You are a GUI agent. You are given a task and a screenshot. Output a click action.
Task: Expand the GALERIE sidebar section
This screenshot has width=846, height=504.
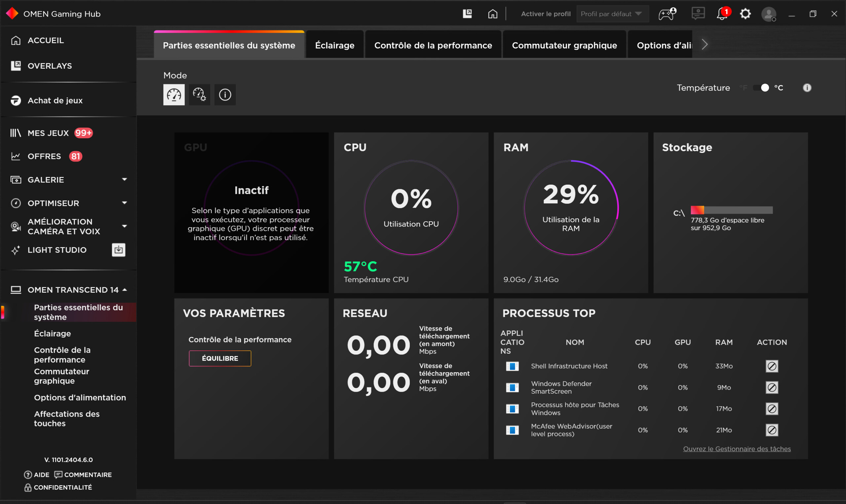coord(124,180)
